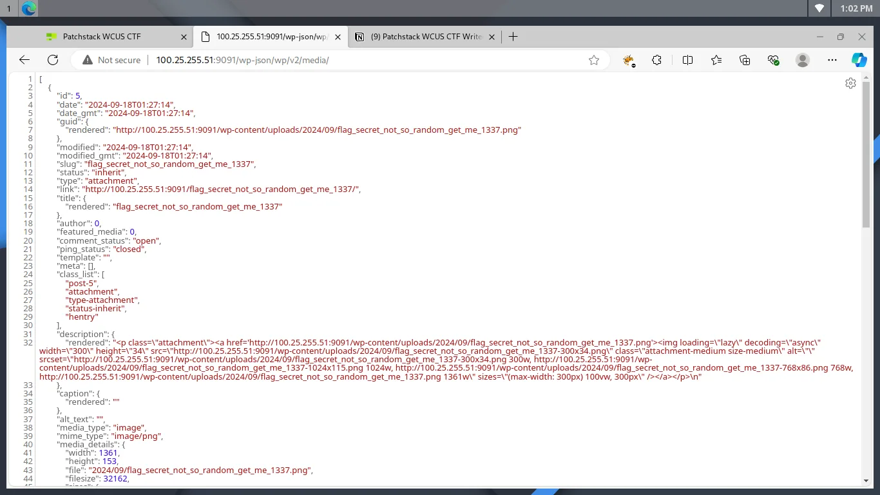Open a new tab with the plus button
This screenshot has height=495, width=880.
[513, 37]
